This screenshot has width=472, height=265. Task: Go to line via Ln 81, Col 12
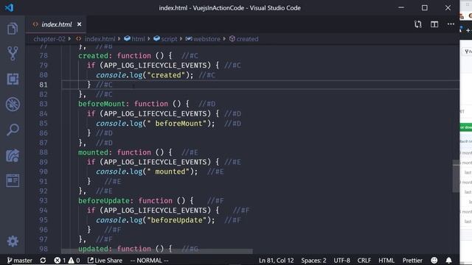277,260
